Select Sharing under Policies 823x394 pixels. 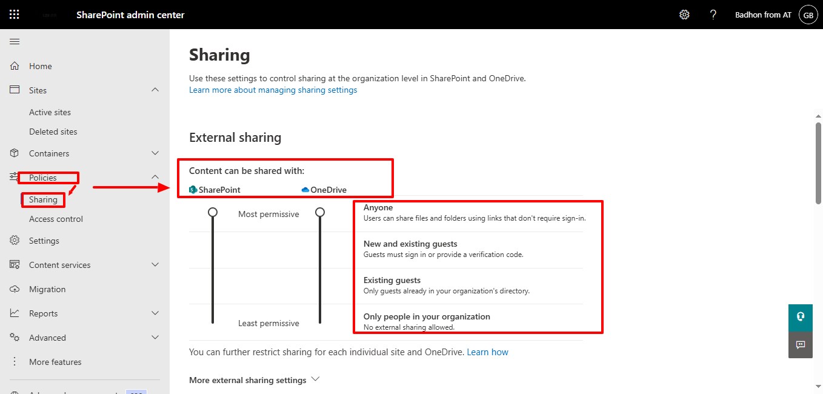coord(43,199)
